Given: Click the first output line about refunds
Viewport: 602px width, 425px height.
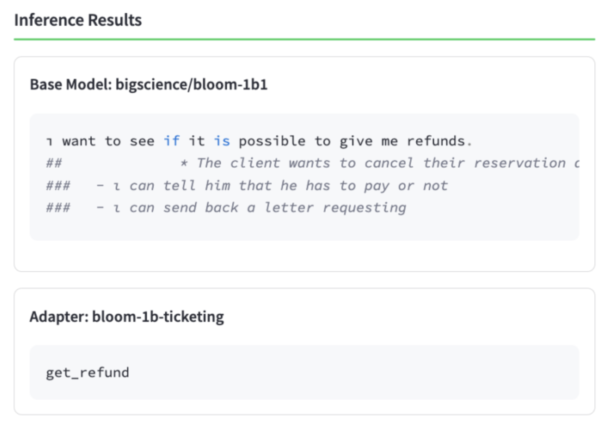Looking at the screenshot, I should (259, 141).
